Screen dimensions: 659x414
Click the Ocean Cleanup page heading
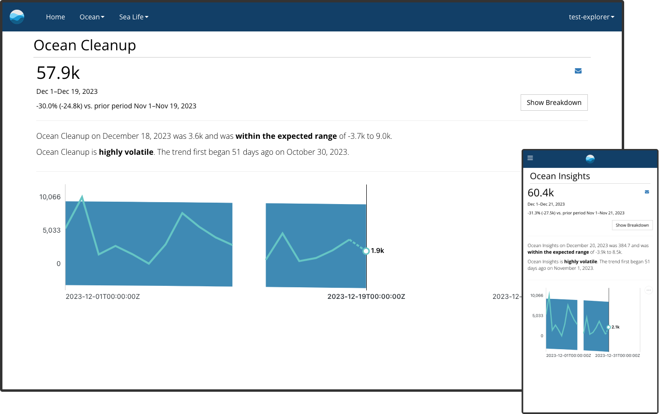tap(85, 45)
